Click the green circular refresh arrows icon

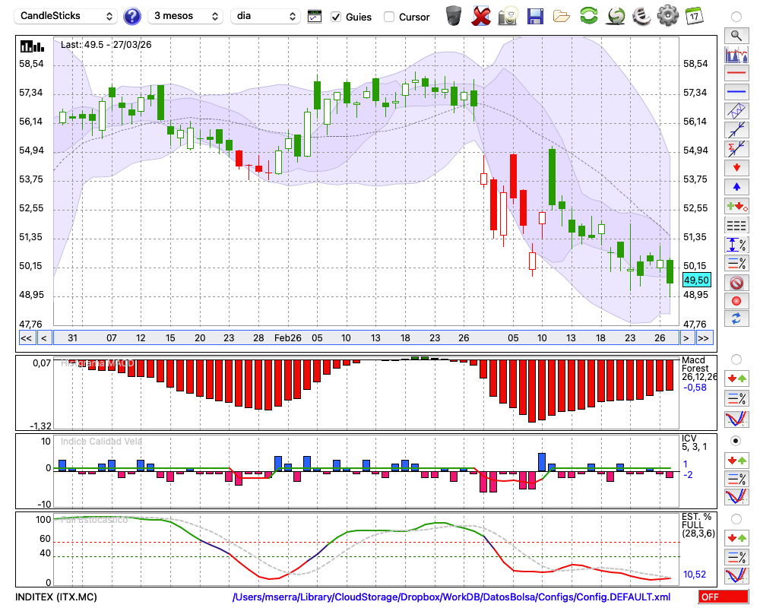(588, 15)
